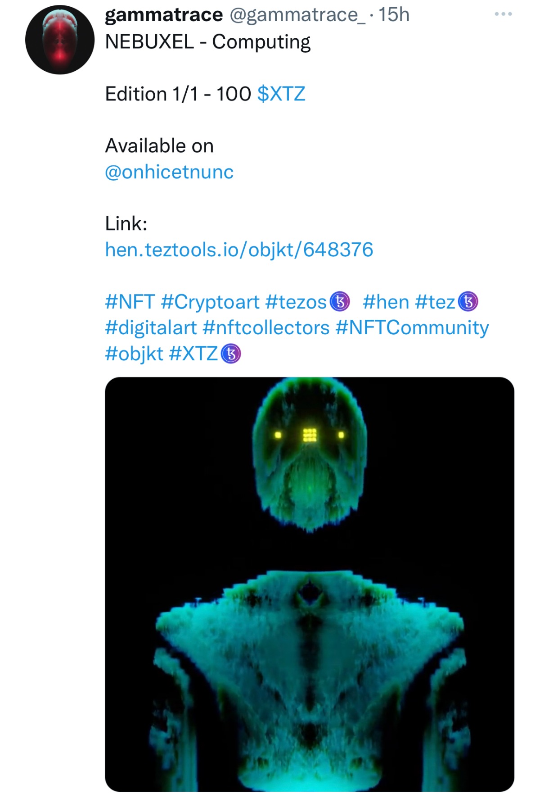The width and height of the screenshot is (540, 795).
Task: Open the #XTZ hashtag
Action: coord(193,354)
